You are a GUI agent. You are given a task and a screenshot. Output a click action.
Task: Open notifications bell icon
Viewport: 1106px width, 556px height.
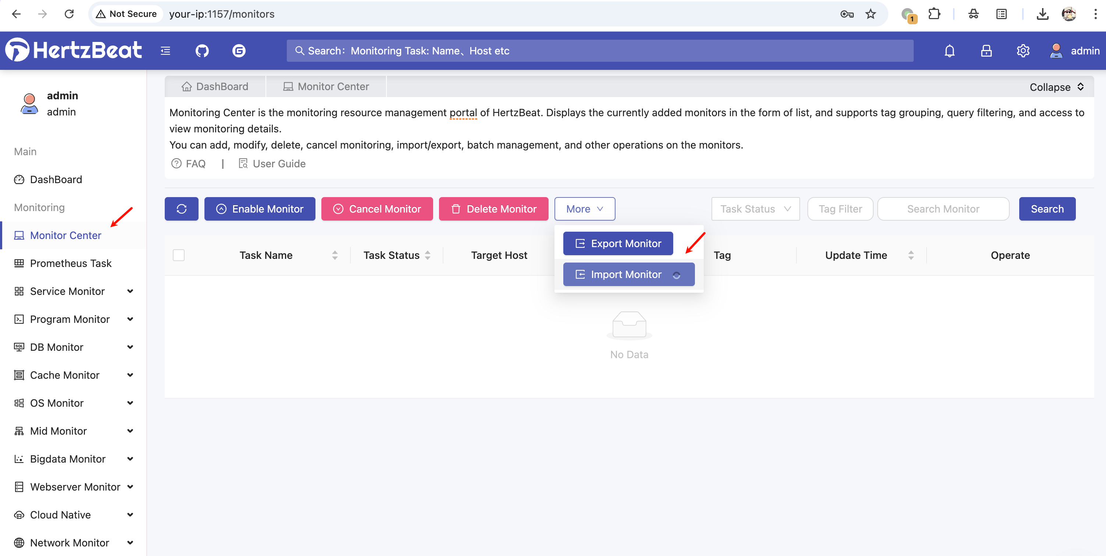tap(949, 51)
